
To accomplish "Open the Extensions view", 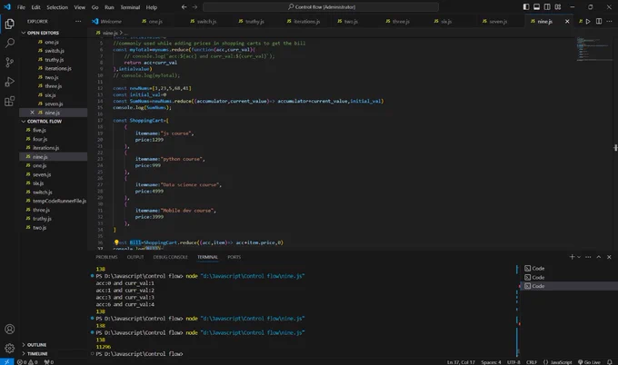I will click(x=9, y=101).
